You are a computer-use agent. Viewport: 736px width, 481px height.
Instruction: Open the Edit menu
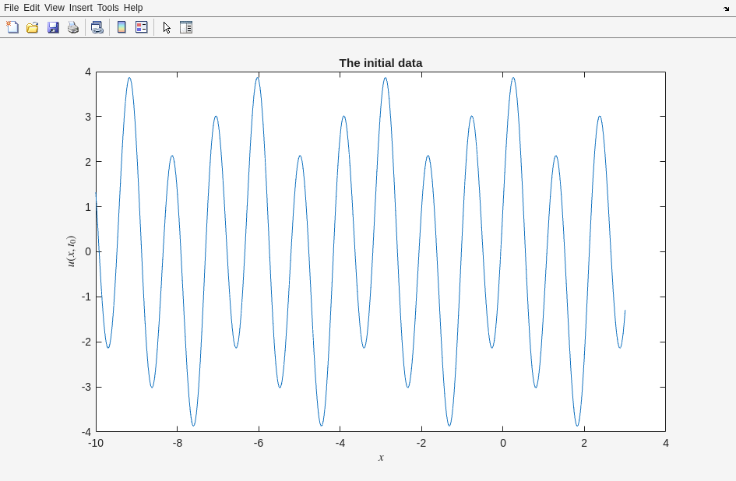[x=31, y=8]
